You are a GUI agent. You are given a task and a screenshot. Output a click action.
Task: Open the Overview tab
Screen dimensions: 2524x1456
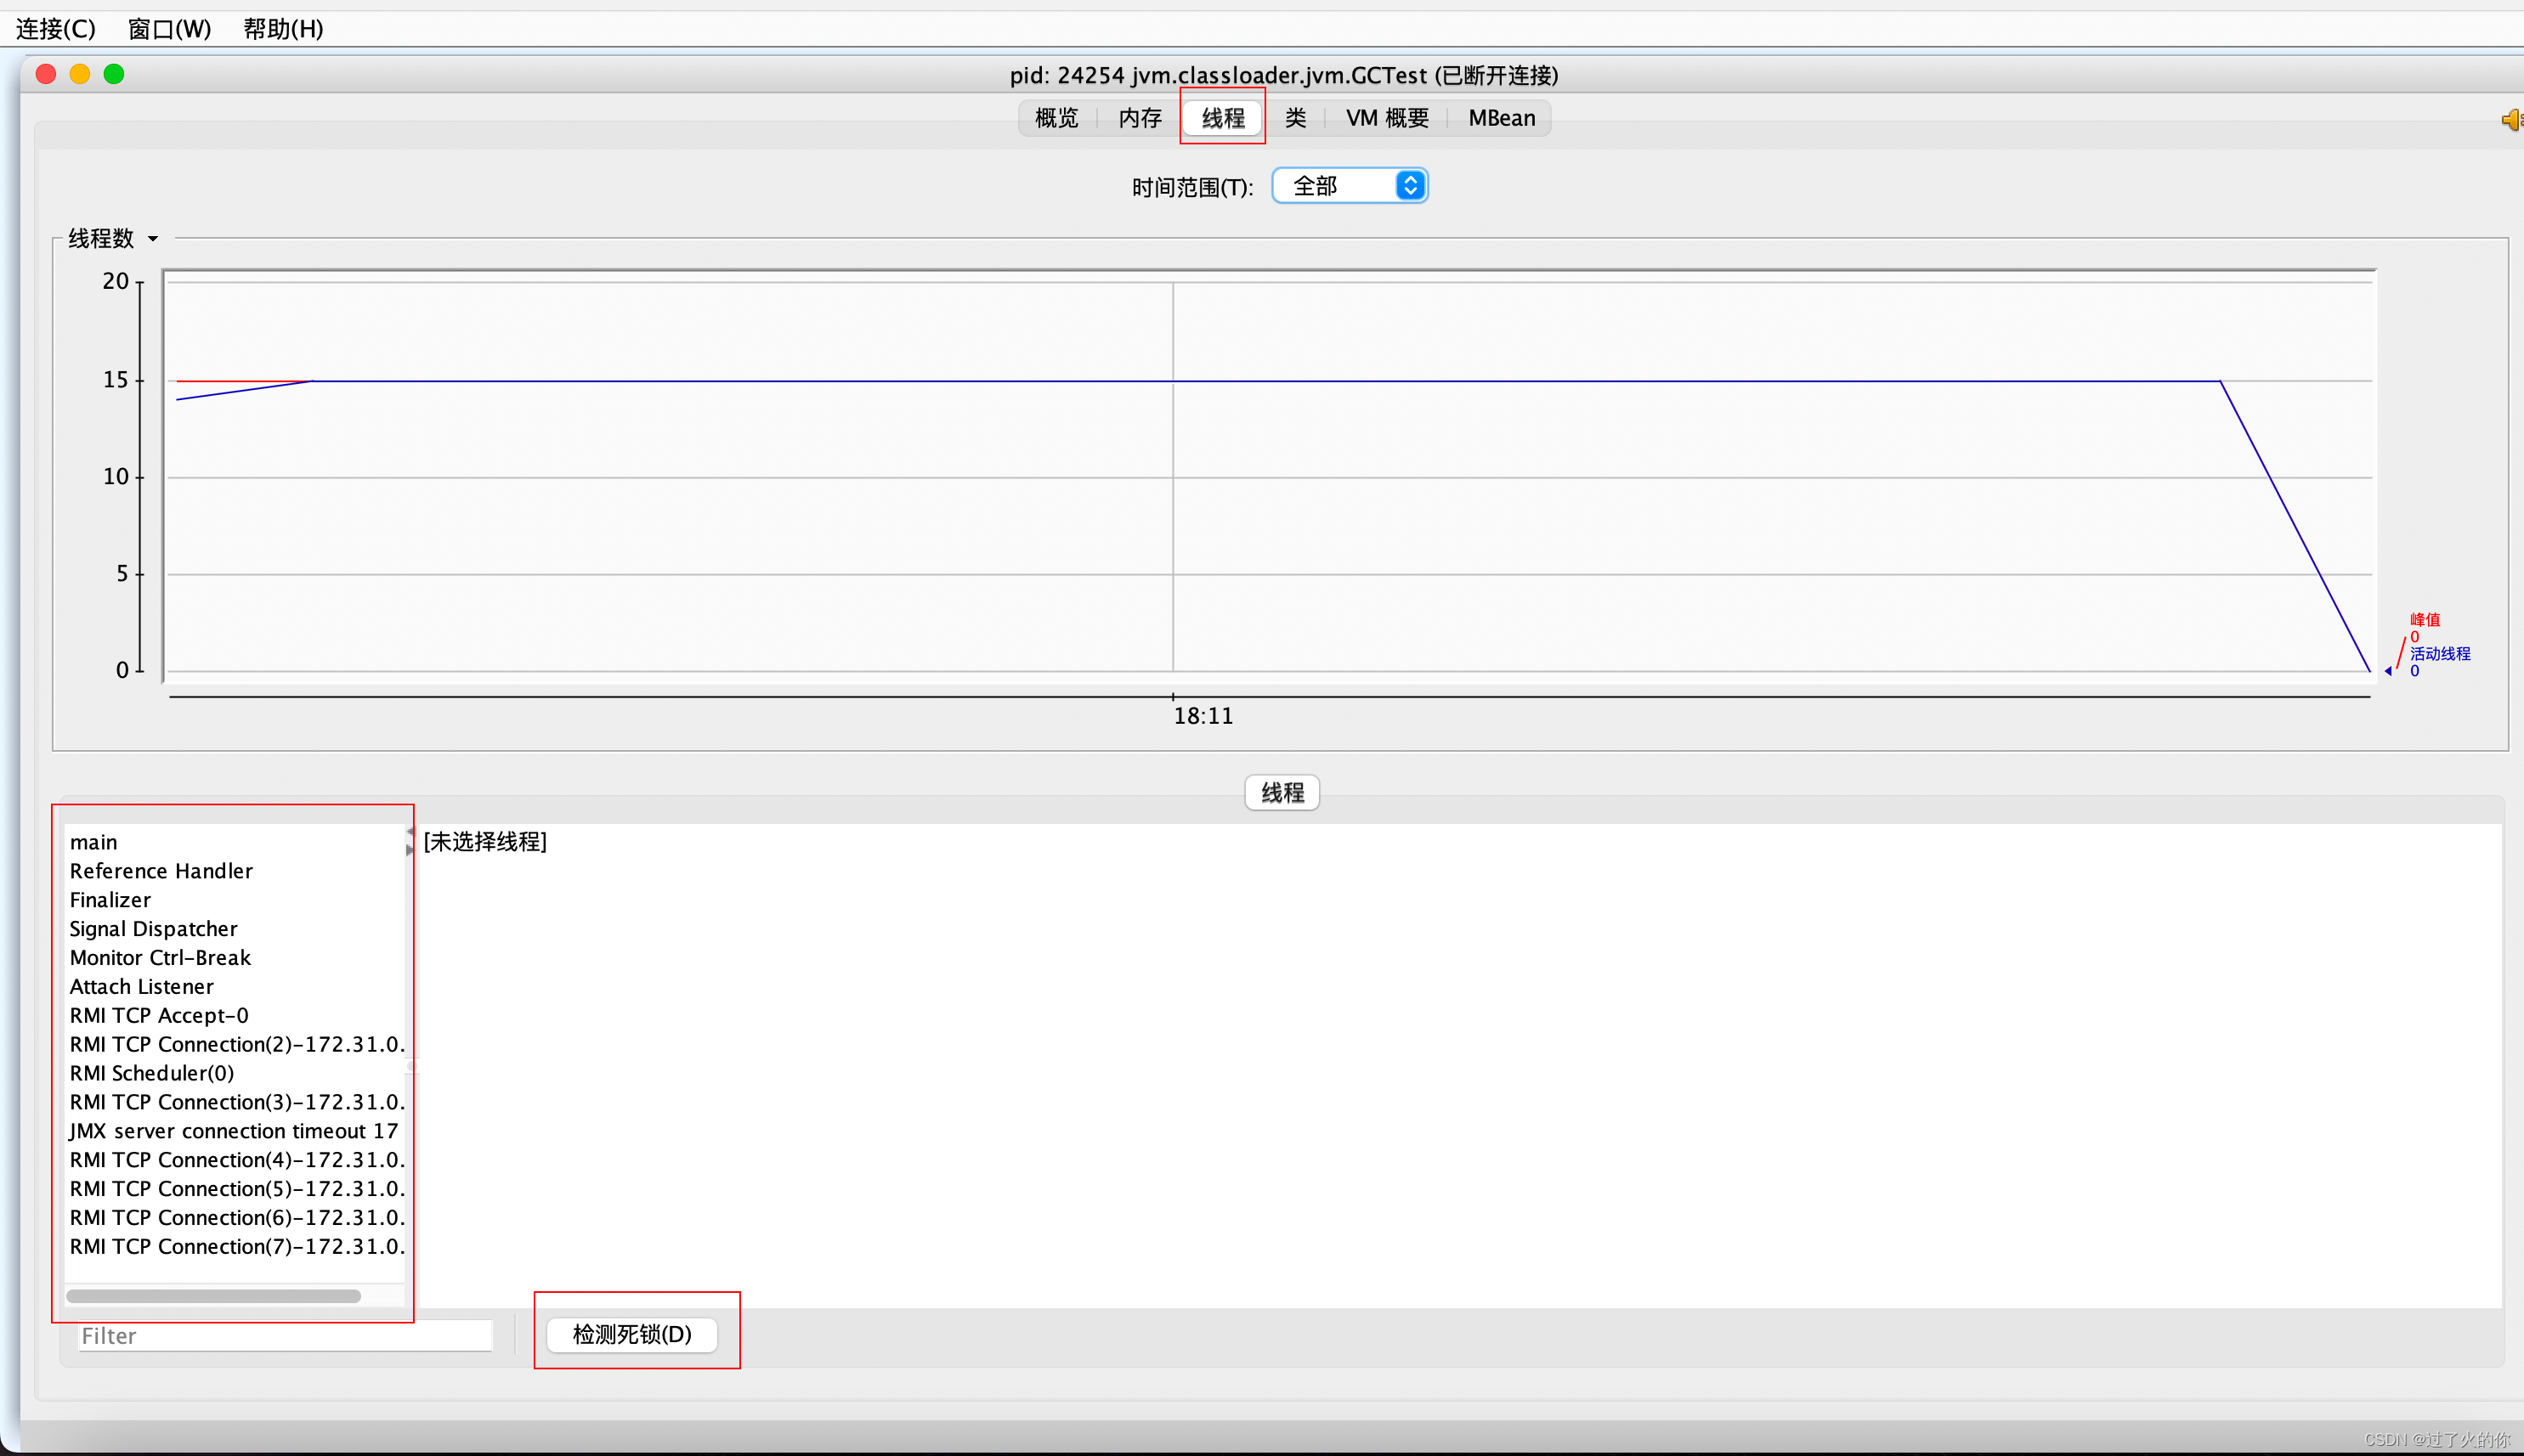coord(1056,118)
